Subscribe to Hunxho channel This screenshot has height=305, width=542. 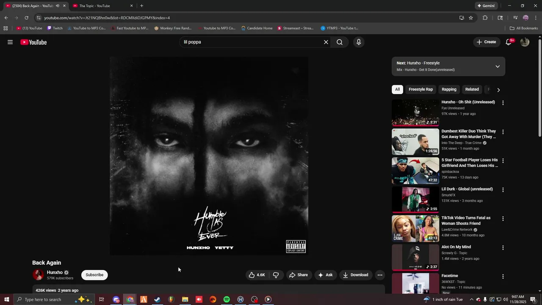[x=94, y=275]
